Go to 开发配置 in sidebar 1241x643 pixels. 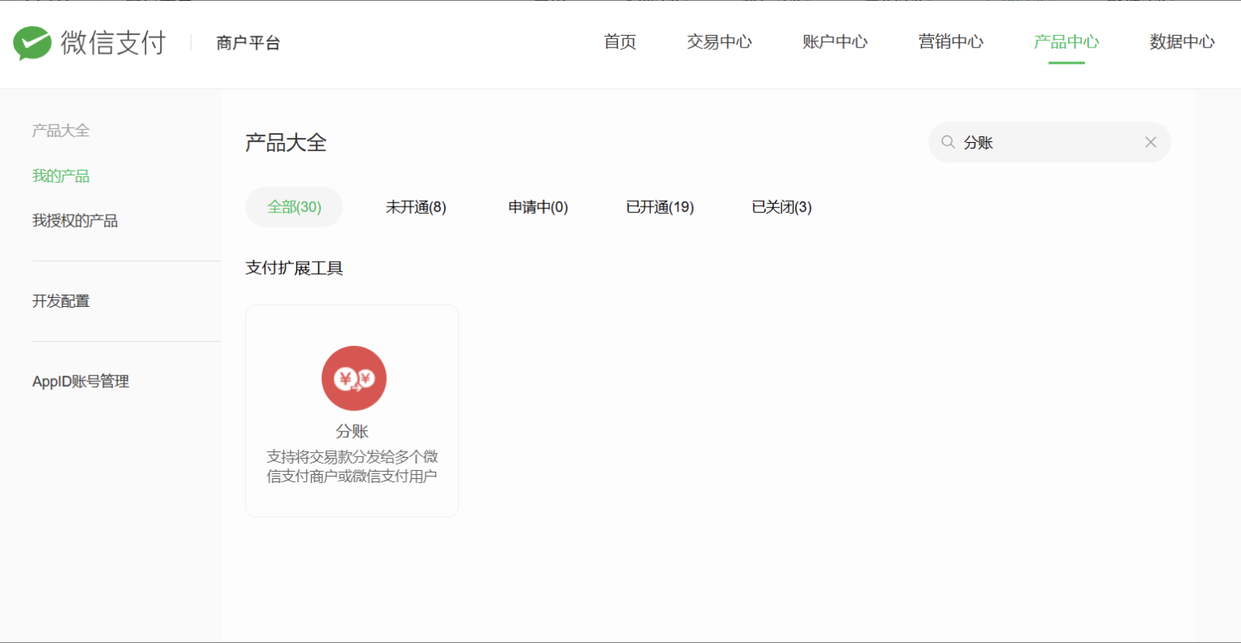[x=60, y=301]
